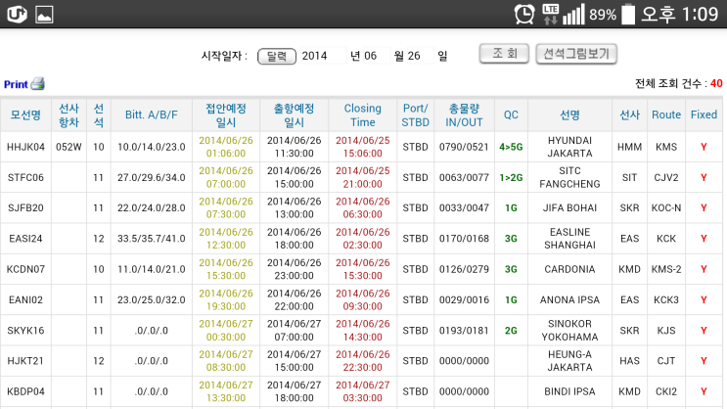Click the Print text link
727x409 pixels.
(16, 85)
